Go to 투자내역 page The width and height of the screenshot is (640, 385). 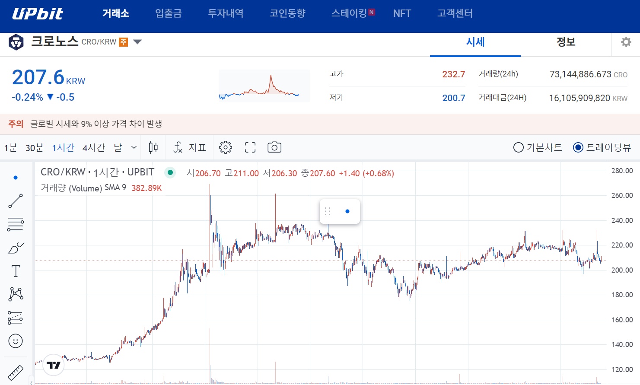(226, 13)
